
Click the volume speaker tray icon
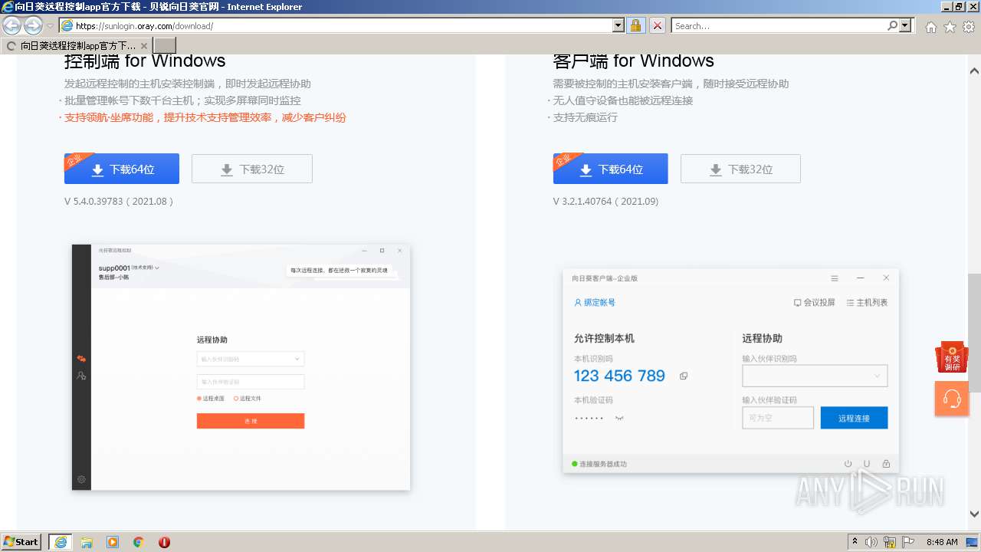tap(871, 542)
